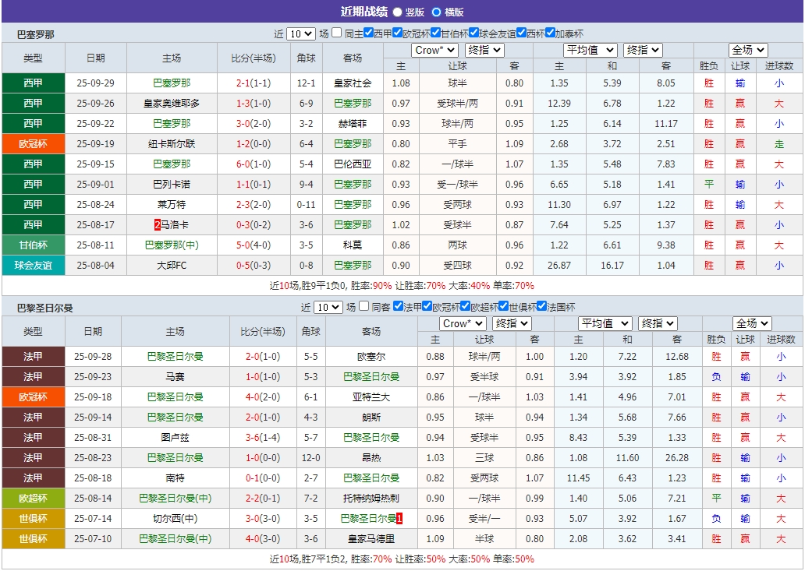805x571 pixels.
Task: Open the Crow* bookmaker dropdown
Action: tap(434, 50)
